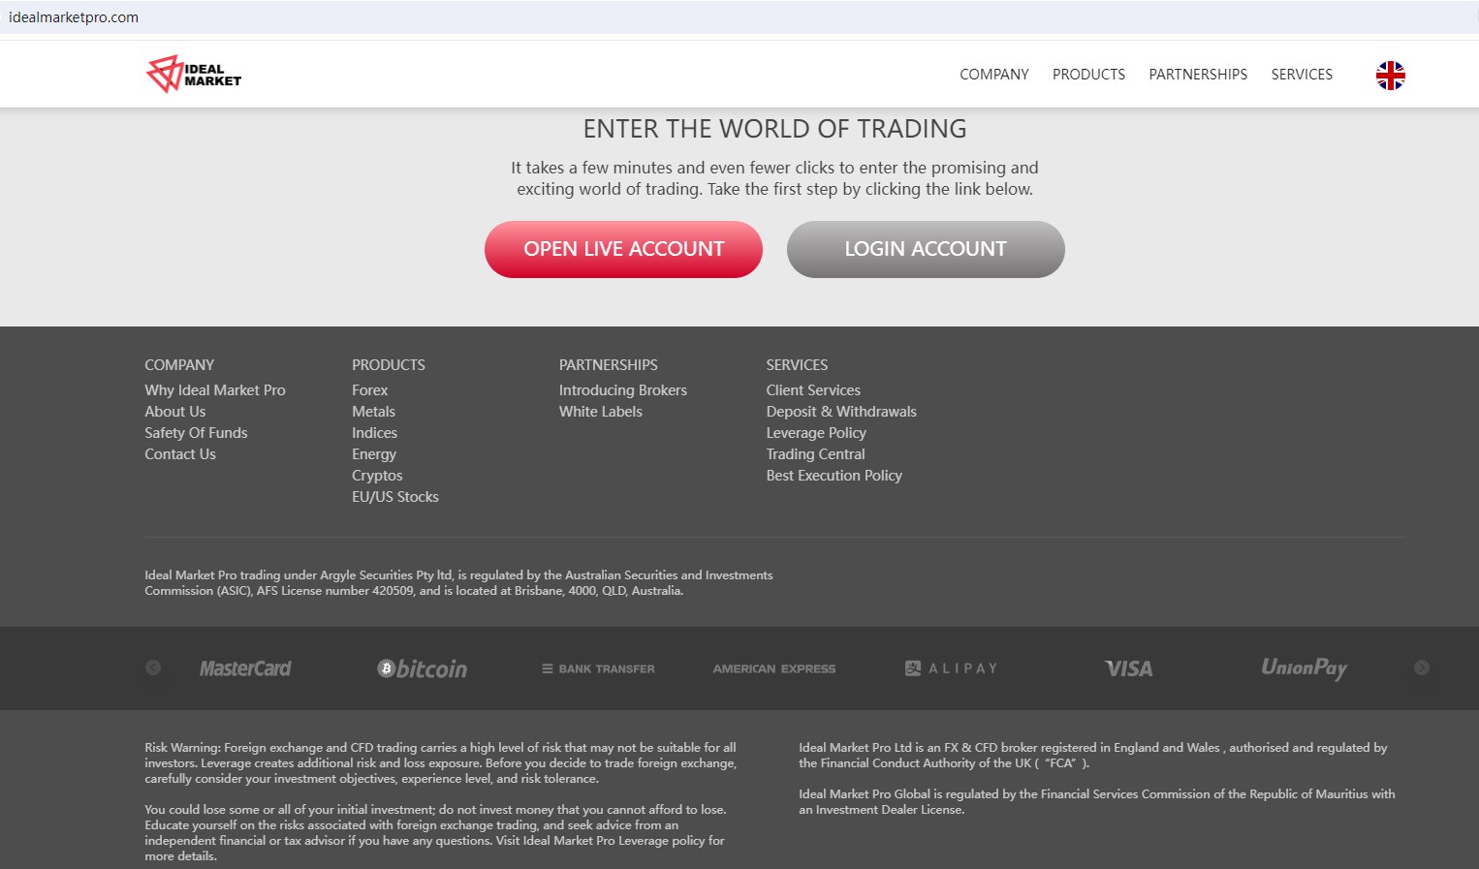Click the MasterCard payment logo
This screenshot has width=1479, height=869.
245,668
